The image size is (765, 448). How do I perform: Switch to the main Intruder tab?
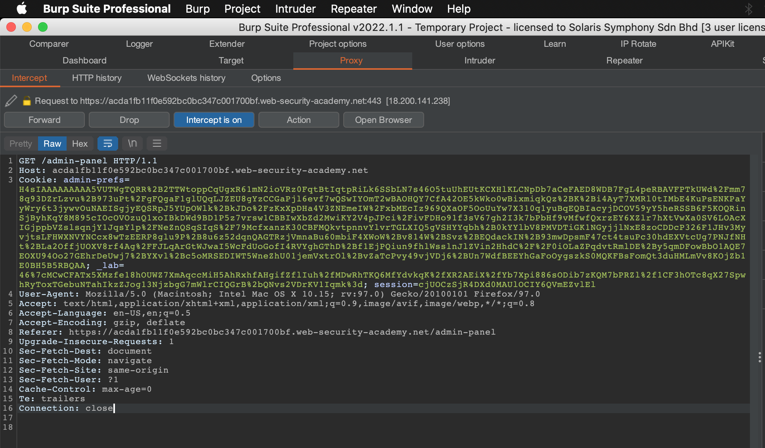coord(480,61)
